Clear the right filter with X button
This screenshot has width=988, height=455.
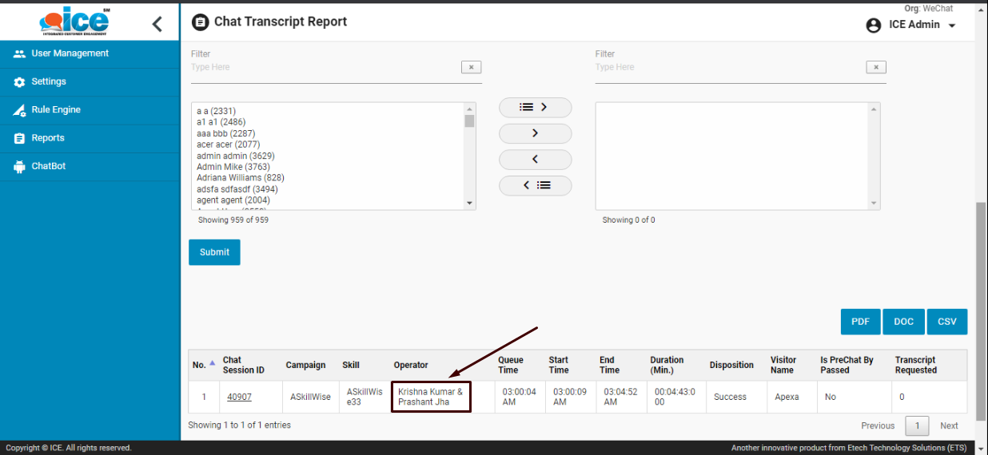tap(875, 68)
